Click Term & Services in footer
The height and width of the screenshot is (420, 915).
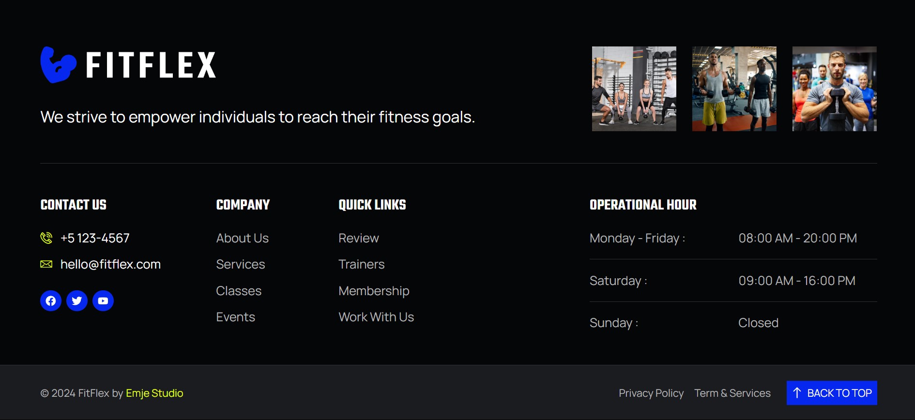732,393
